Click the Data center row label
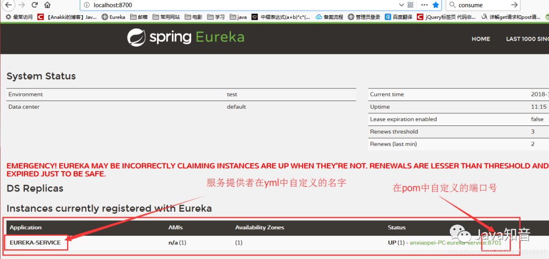This screenshot has height=259, width=549. tap(24, 107)
